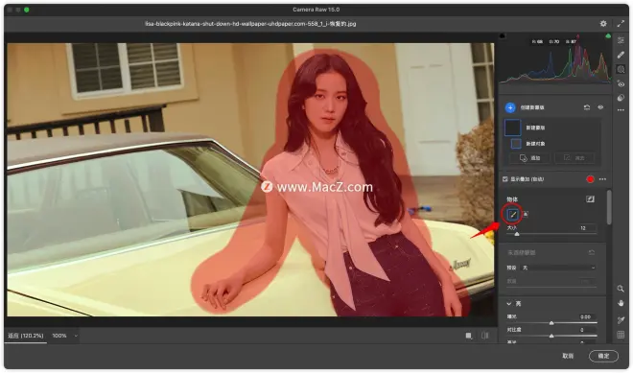Adjust the exposure slider
Screen dimensions: 633x373
(551, 323)
